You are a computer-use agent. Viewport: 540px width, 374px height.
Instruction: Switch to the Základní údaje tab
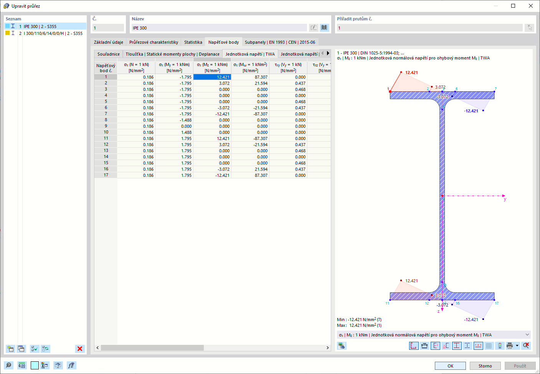point(109,42)
